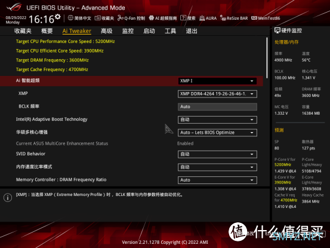Image resolution: width=330 pixels, height=248 pixels.
Task: Launch MemTest86 icon
Action: pos(254,18)
